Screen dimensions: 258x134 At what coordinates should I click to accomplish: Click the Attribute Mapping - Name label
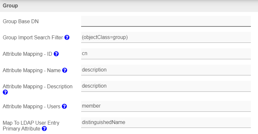pyautogui.click(x=31, y=70)
